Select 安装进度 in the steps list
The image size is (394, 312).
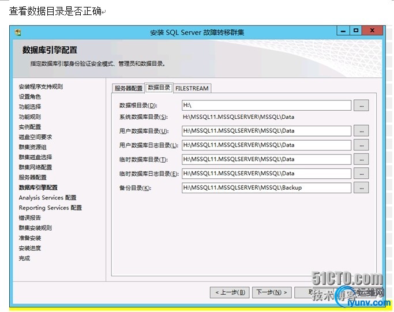(x=29, y=248)
